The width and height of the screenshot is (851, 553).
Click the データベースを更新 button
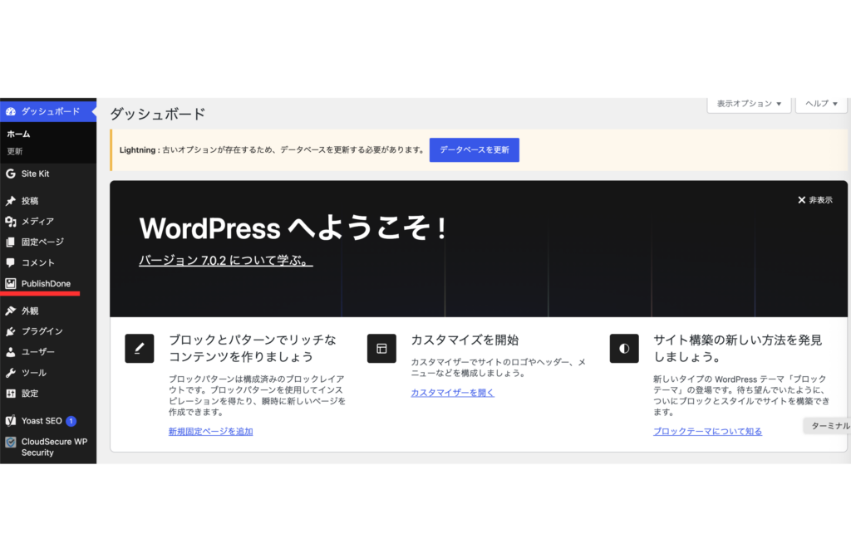point(475,149)
